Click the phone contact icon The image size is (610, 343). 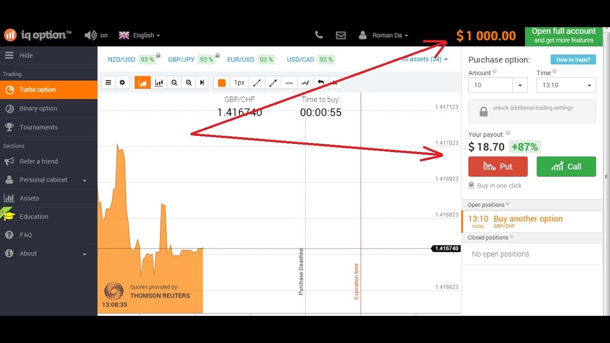click(319, 35)
